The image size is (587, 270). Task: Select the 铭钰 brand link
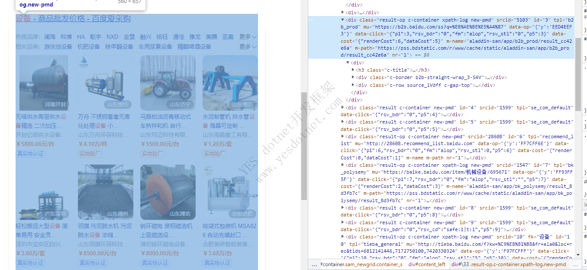(x=162, y=37)
